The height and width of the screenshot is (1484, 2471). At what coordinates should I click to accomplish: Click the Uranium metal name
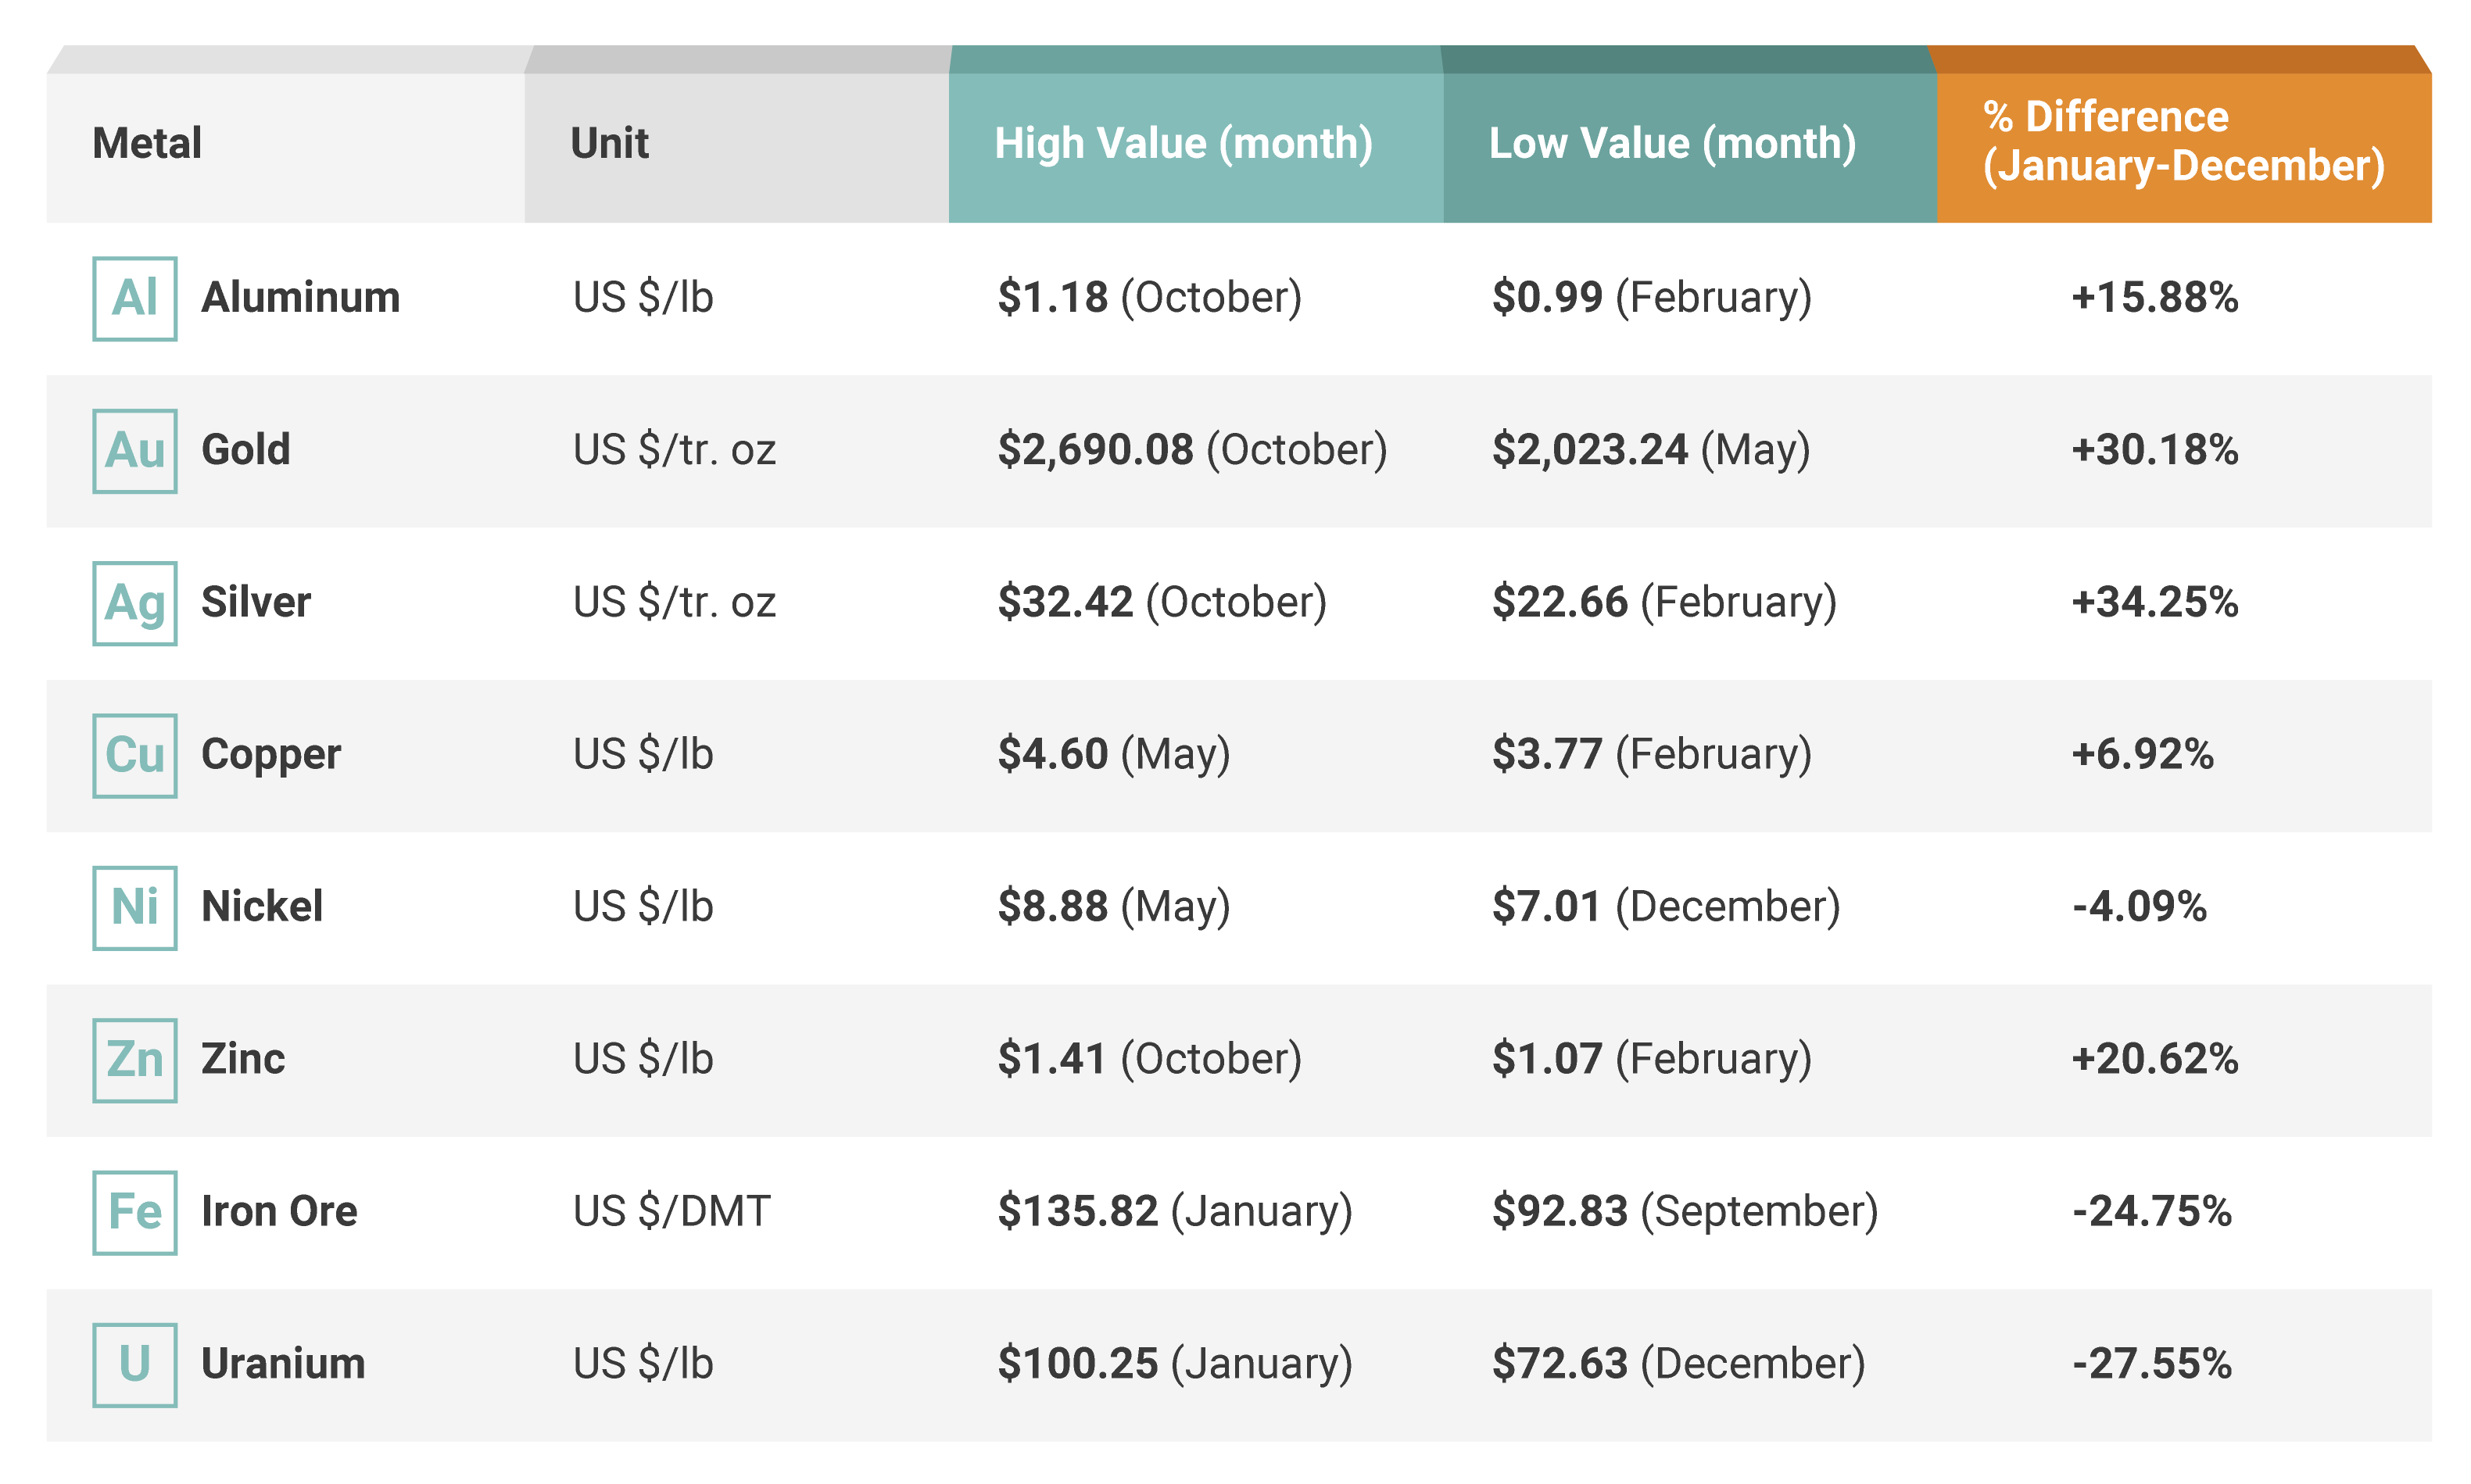click(283, 1363)
